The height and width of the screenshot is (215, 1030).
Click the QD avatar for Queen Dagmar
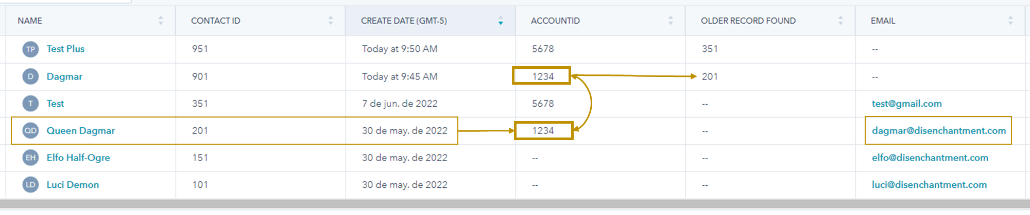coord(30,131)
